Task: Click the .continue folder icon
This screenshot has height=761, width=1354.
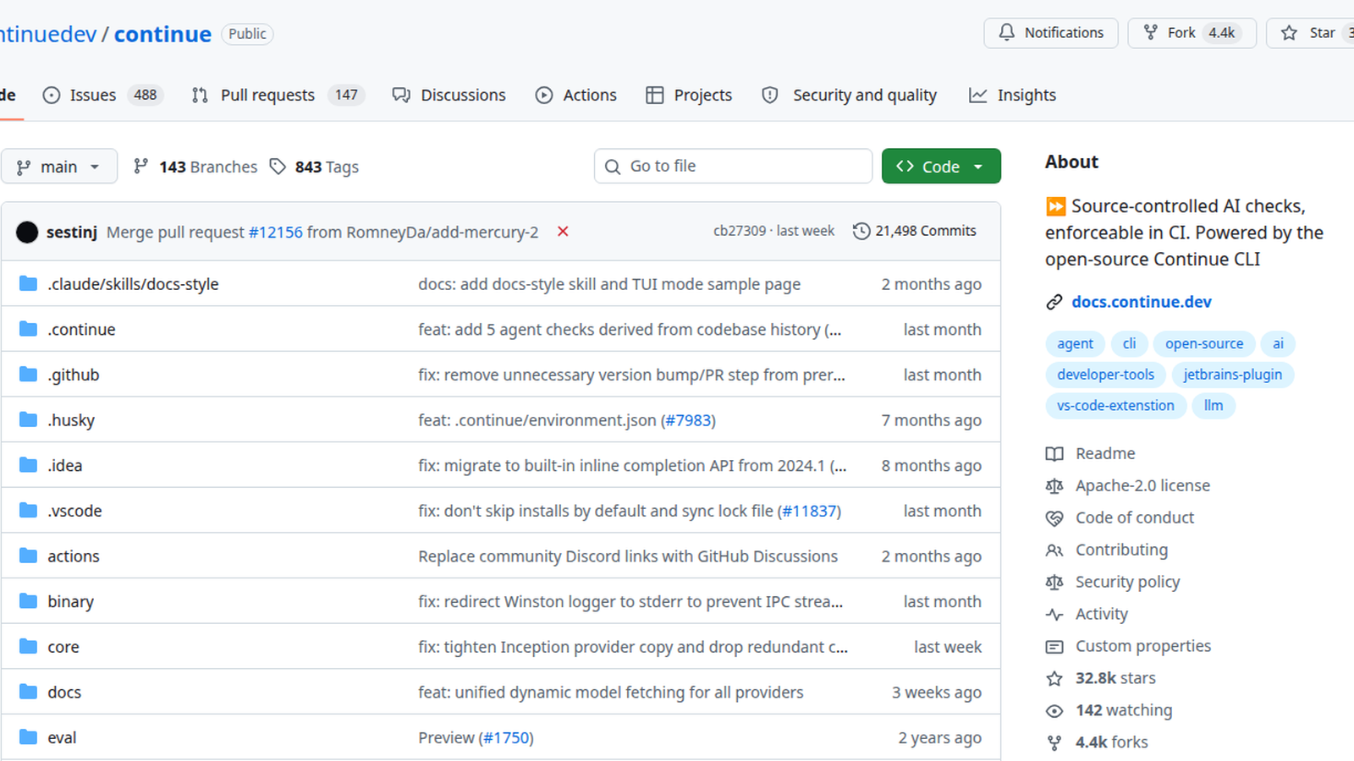Action: coord(28,329)
